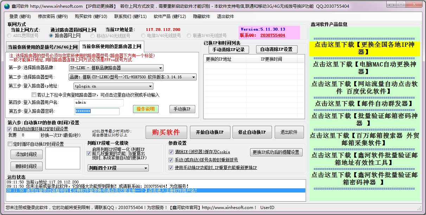Open the 修改密码 (键F9) menu
Image resolution: width=426 pixels, height=215 pixels.
pos(53,17)
